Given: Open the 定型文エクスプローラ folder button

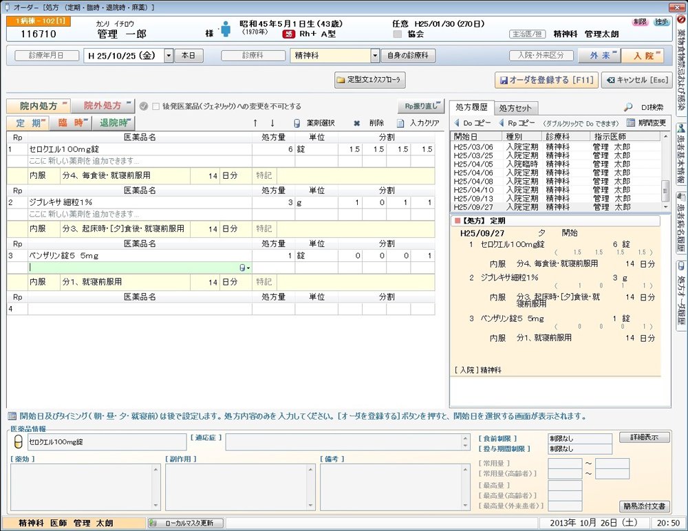Looking at the screenshot, I should tap(369, 80).
